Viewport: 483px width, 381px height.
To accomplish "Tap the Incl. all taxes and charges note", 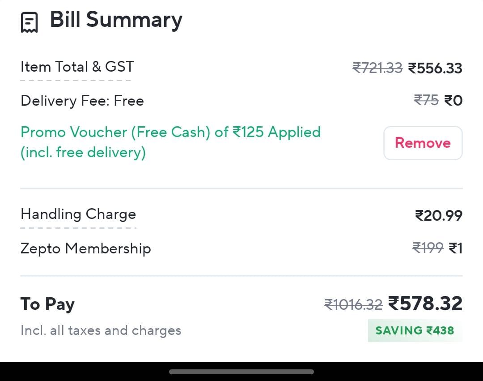I will 101,331.
